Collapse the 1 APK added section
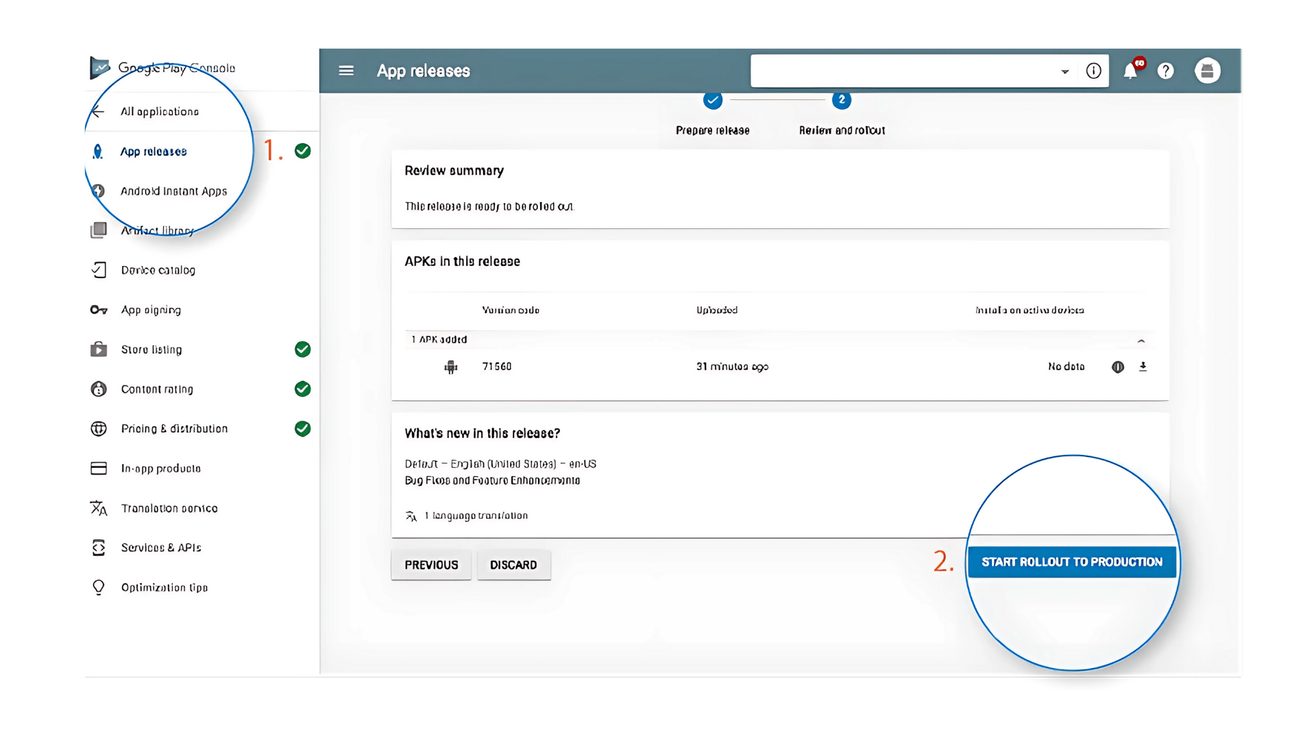1316x740 pixels. [x=1141, y=341]
